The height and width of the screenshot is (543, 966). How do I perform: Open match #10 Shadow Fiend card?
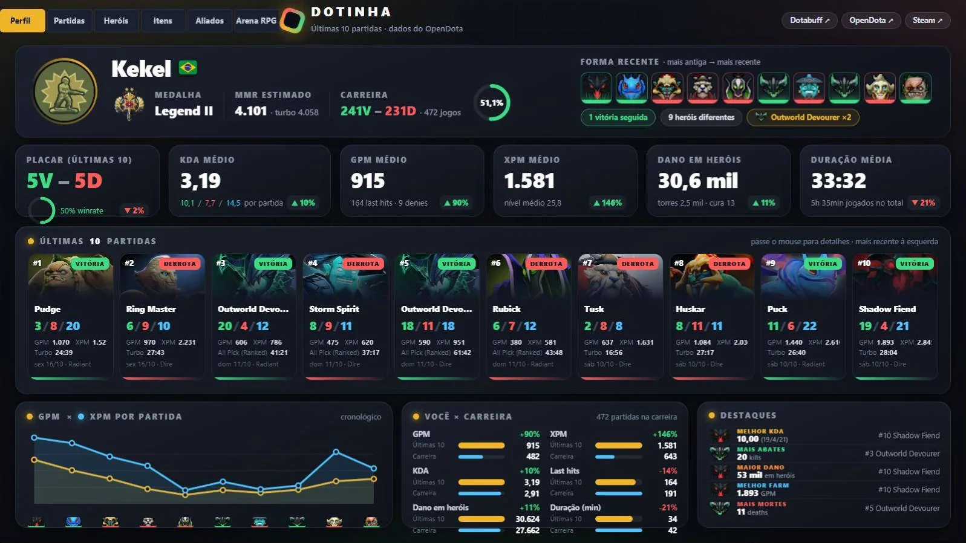(x=895, y=317)
